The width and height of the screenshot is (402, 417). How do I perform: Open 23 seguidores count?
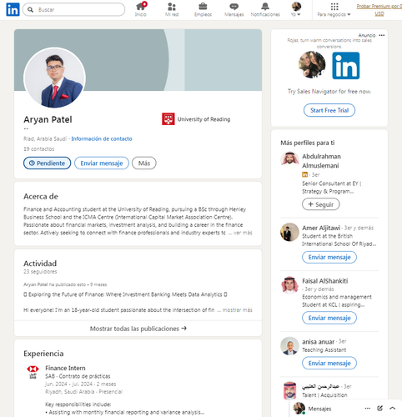[40, 272]
